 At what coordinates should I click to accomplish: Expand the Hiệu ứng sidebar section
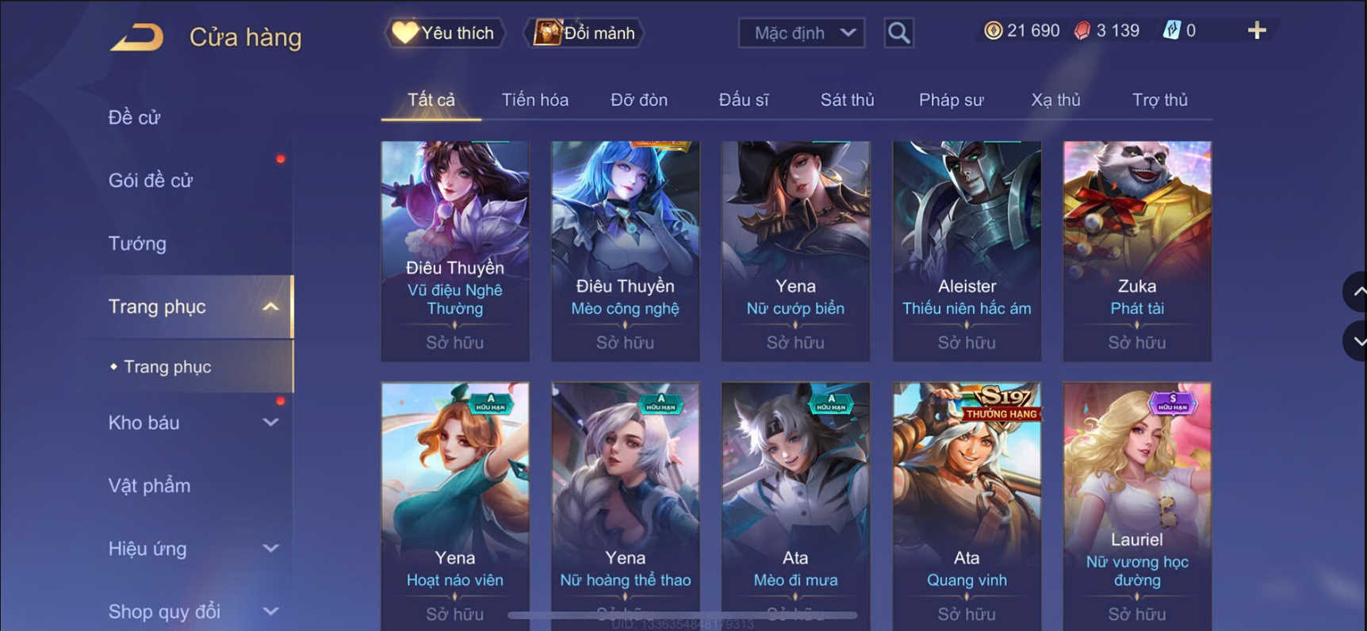point(270,549)
